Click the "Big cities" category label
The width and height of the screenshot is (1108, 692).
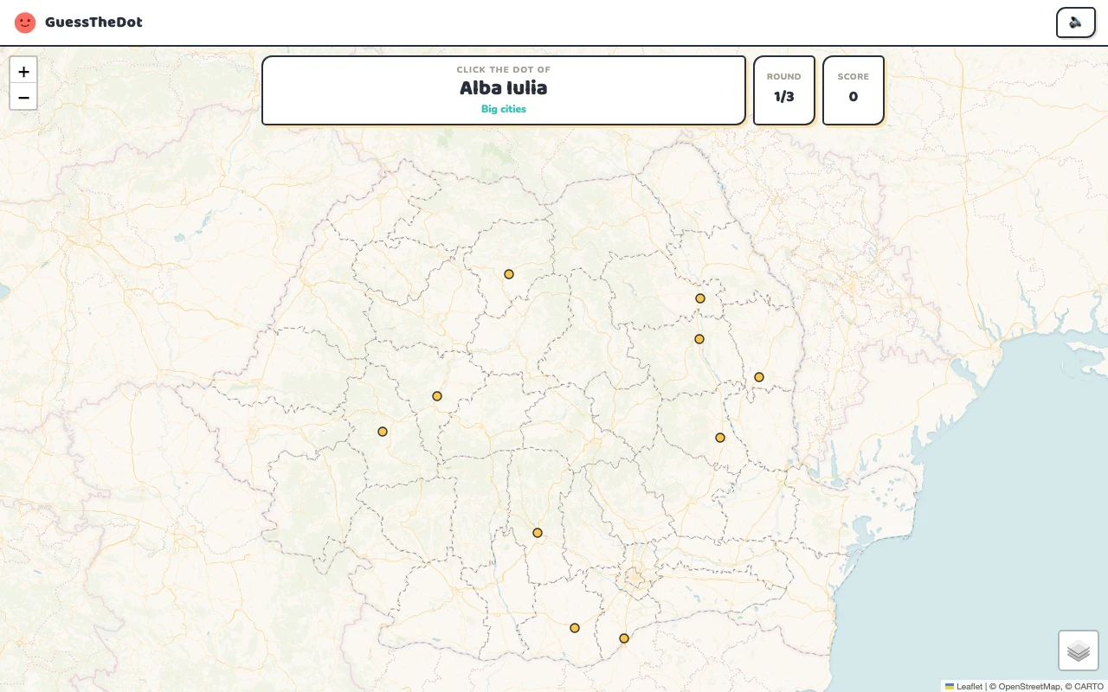coord(504,109)
